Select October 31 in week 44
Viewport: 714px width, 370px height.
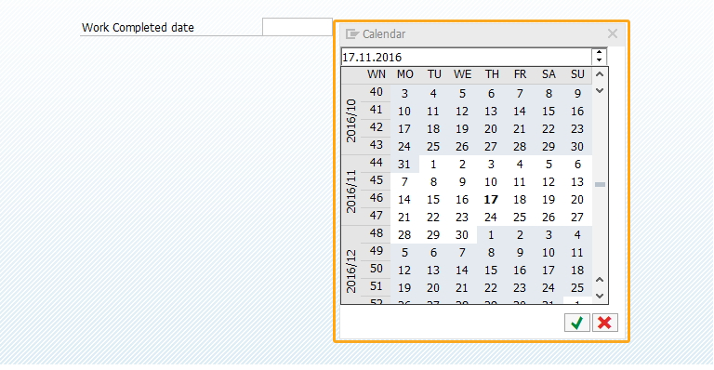coord(404,165)
